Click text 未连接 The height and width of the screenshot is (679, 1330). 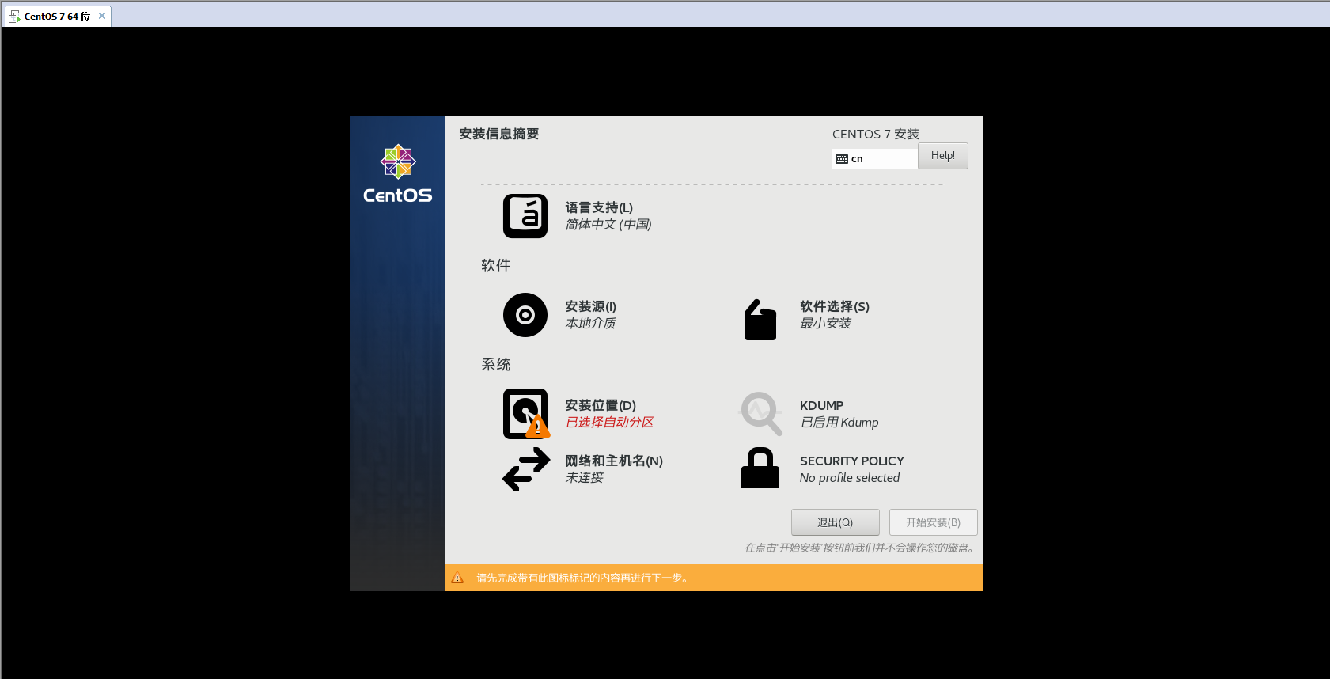tap(584, 477)
